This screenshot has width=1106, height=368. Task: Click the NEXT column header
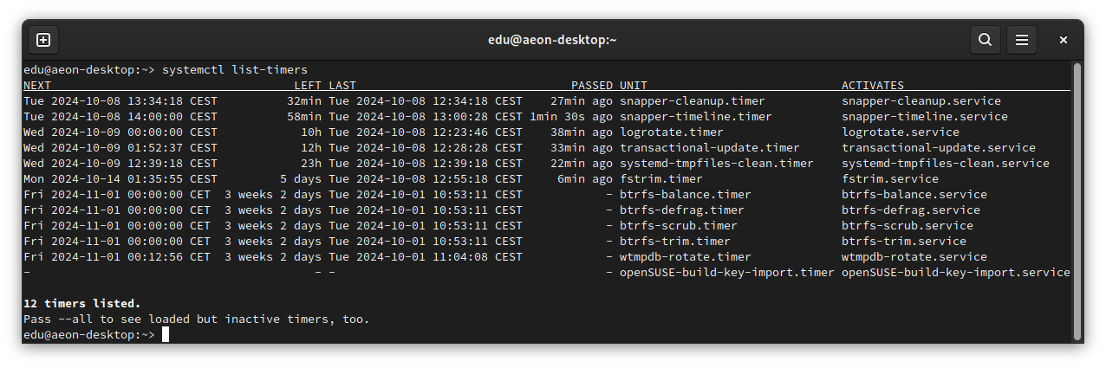pos(37,86)
